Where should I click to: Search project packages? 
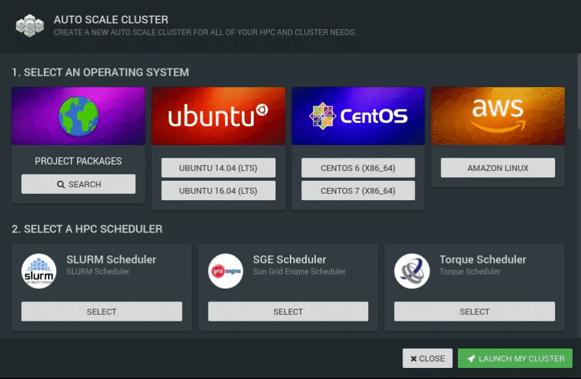(78, 184)
